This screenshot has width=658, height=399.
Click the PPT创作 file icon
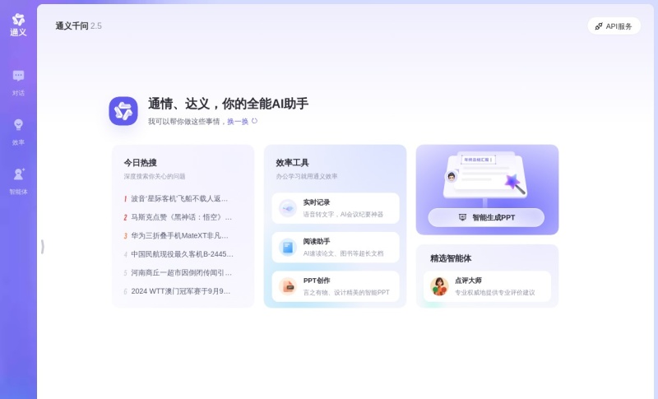(x=288, y=286)
